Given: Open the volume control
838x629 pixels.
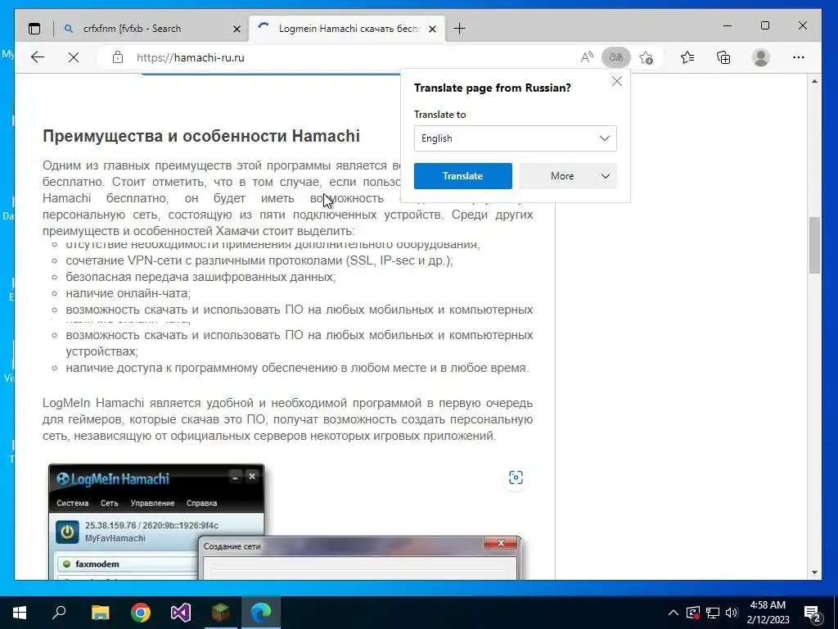Looking at the screenshot, I should (732, 613).
